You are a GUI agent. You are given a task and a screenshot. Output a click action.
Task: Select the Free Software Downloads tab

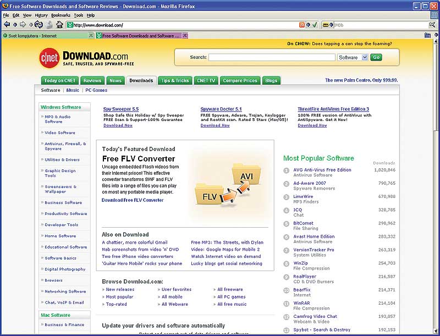[139, 36]
